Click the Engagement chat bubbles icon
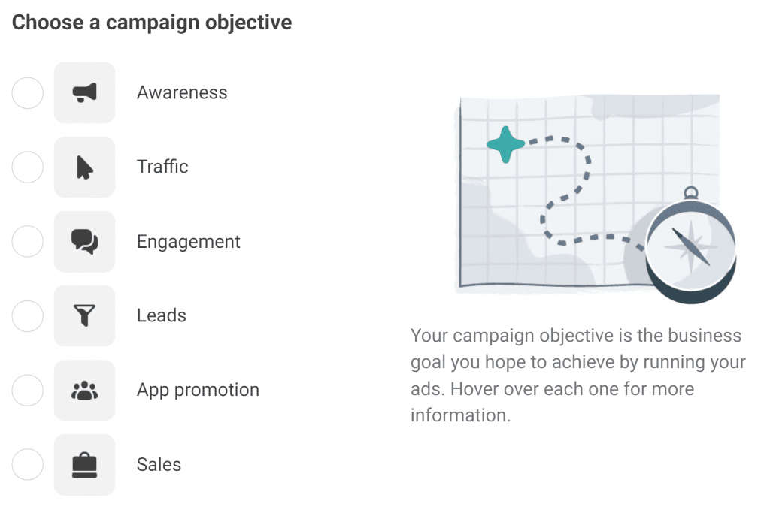 click(84, 242)
